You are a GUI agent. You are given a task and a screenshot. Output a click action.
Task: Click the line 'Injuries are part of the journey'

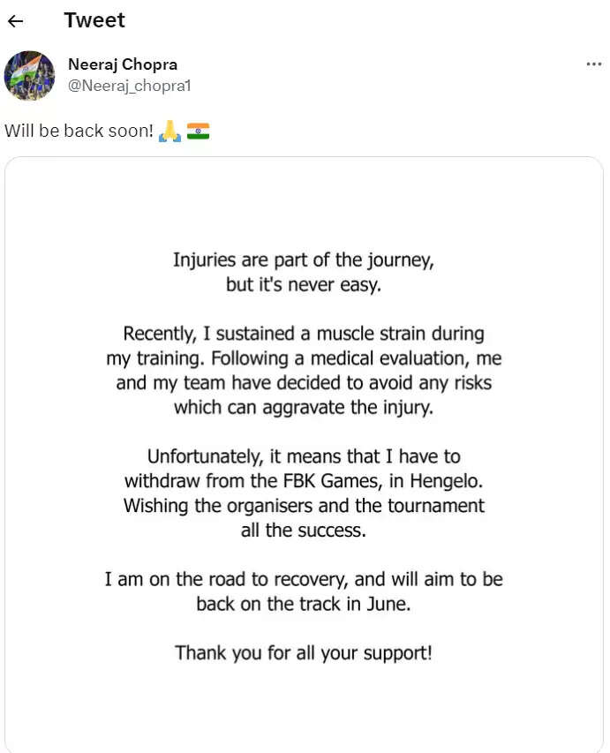(x=305, y=260)
